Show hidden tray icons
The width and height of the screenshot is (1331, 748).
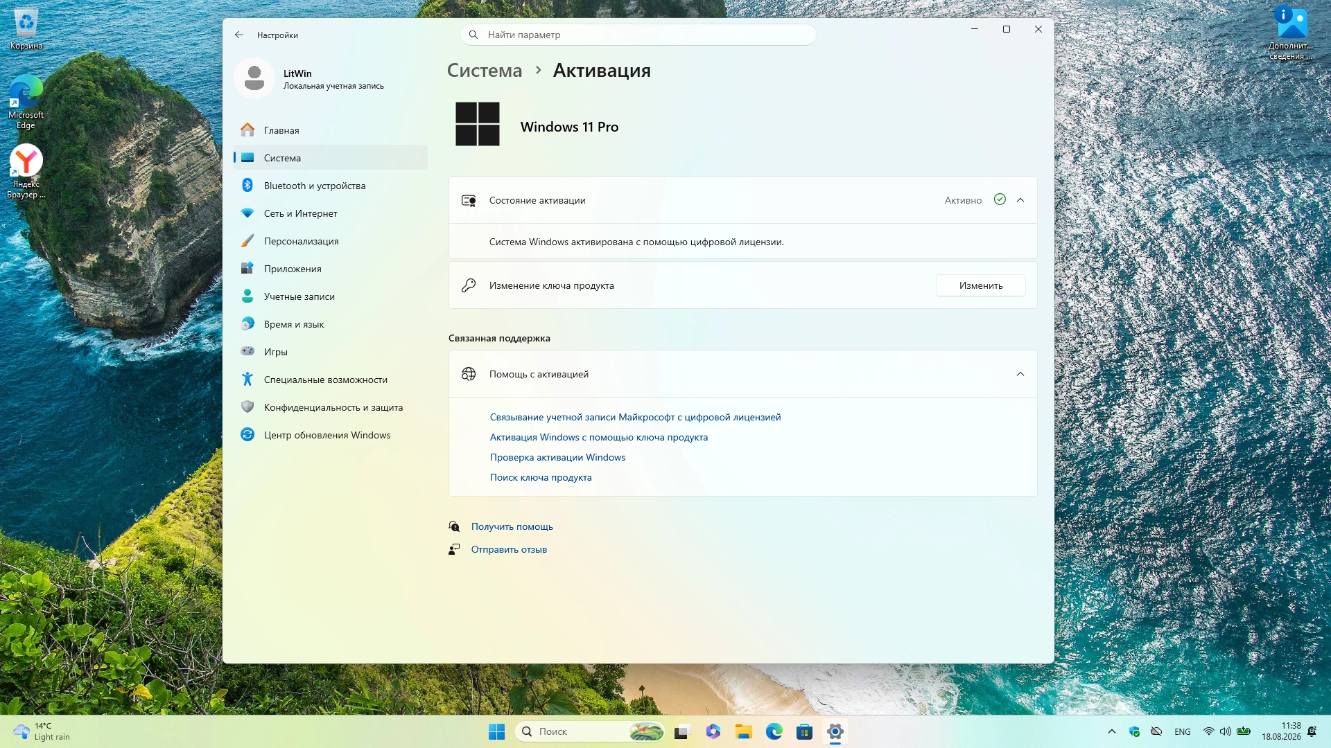tap(1112, 731)
